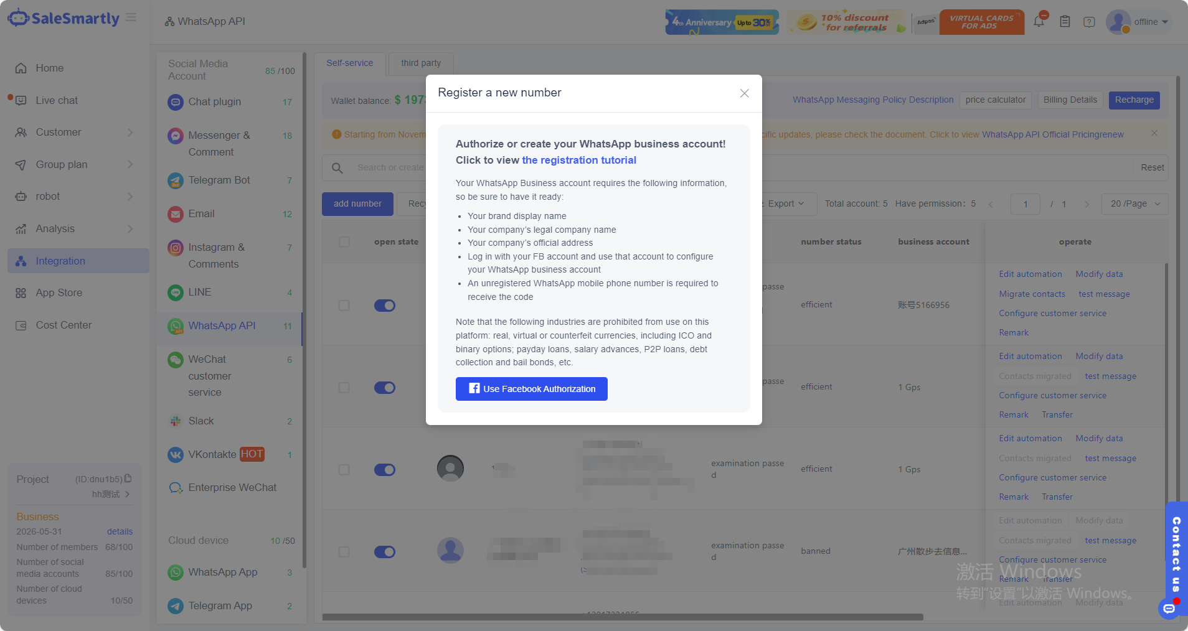Open the help question mark icon

pyautogui.click(x=1089, y=22)
